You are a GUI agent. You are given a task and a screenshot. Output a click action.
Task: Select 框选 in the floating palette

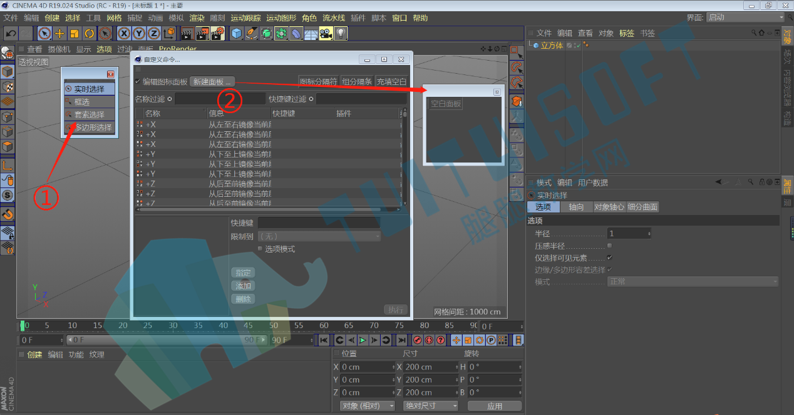click(x=89, y=102)
